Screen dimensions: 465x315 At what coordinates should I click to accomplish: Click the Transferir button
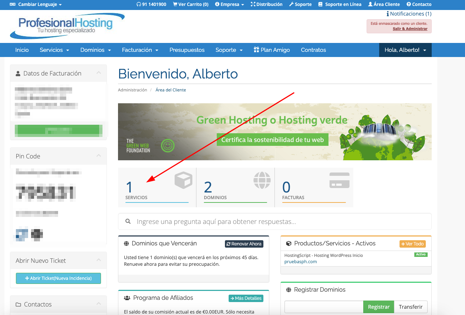[411, 307]
